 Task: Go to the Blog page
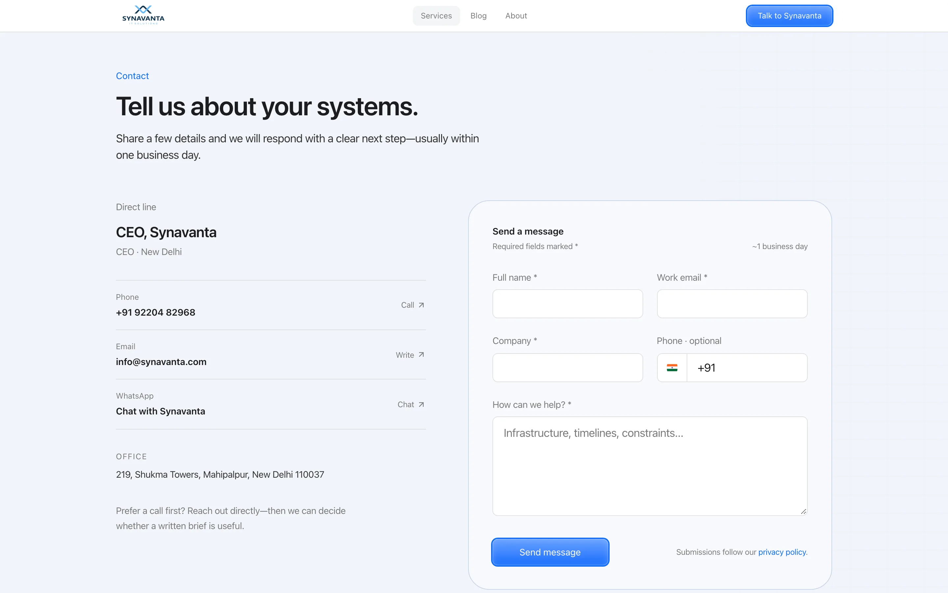pos(478,16)
